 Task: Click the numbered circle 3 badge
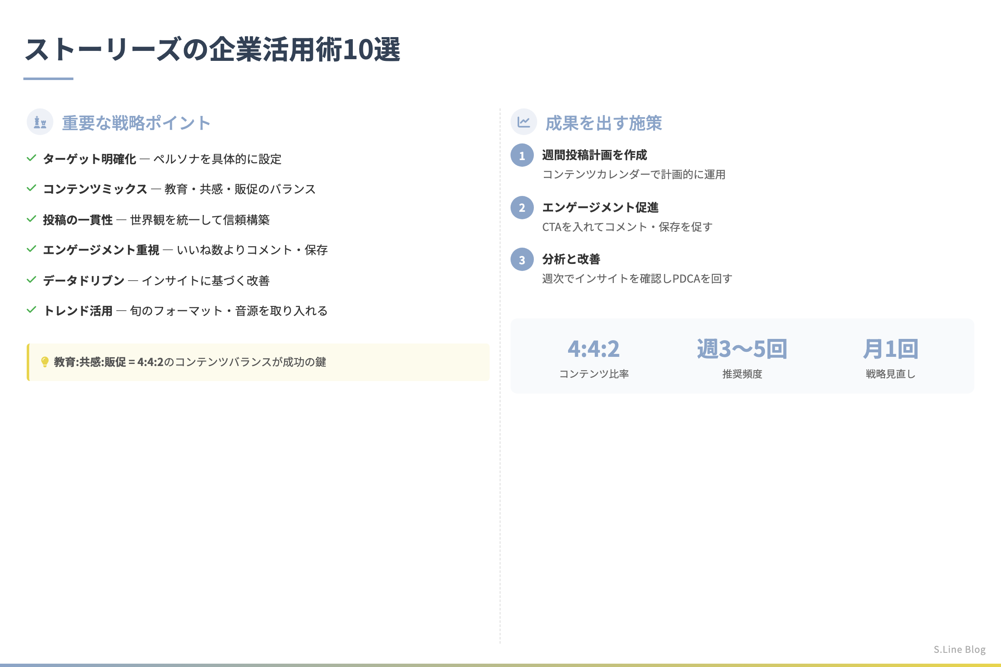522,259
